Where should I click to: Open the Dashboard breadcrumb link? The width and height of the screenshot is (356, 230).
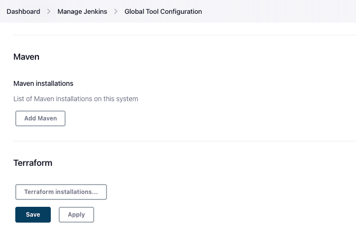pyautogui.click(x=23, y=11)
